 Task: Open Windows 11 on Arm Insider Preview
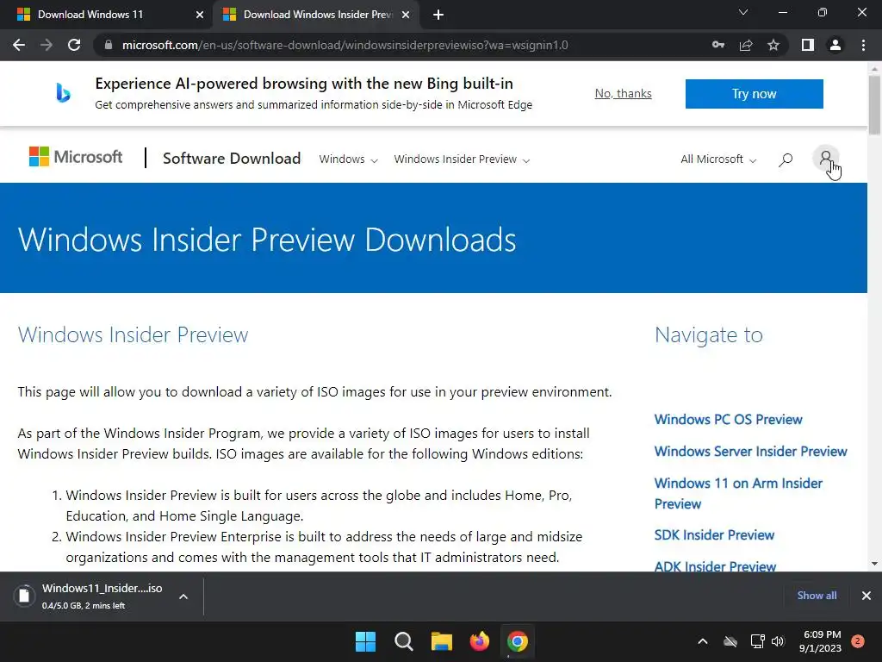coord(738,493)
